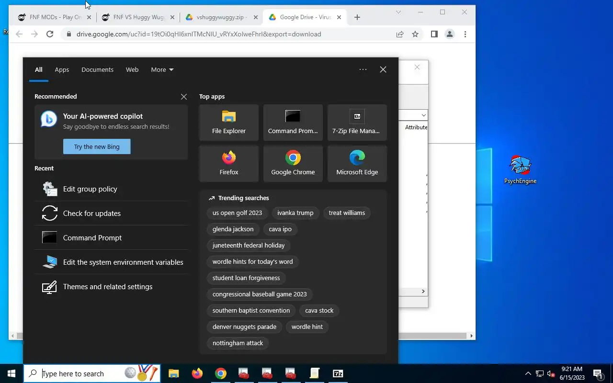Open Check for updates recent item
Screen dimensions: 613x383
pos(111,214)
